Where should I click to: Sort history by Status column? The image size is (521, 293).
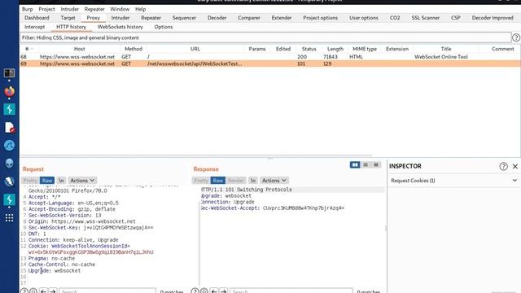click(309, 49)
